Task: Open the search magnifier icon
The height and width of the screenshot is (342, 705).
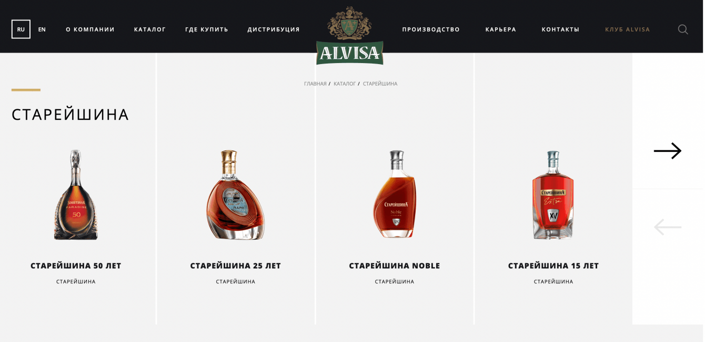Action: point(683,29)
